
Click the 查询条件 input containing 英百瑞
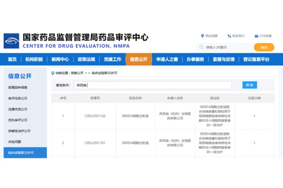pyautogui.click(x=153, y=85)
